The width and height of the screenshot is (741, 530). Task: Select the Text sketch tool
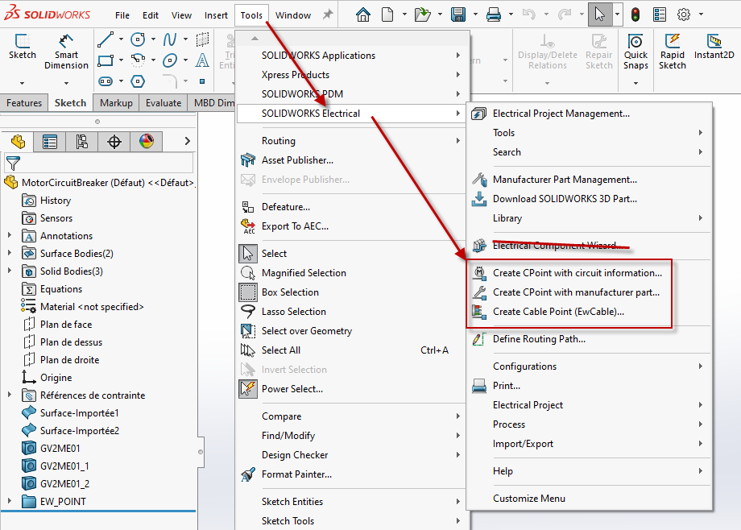202,60
